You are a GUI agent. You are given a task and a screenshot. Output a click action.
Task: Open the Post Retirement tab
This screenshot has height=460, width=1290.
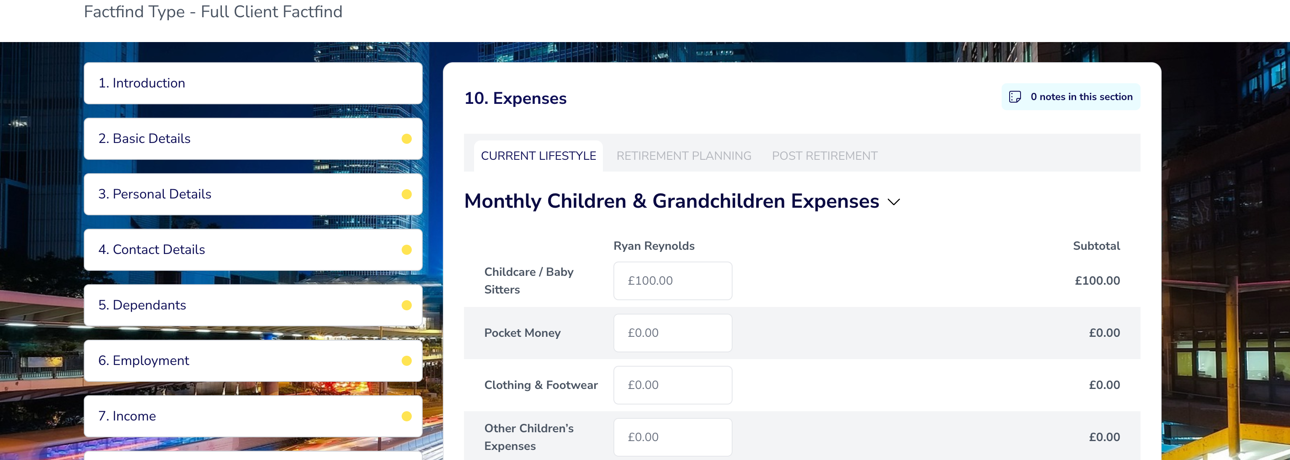click(x=824, y=156)
